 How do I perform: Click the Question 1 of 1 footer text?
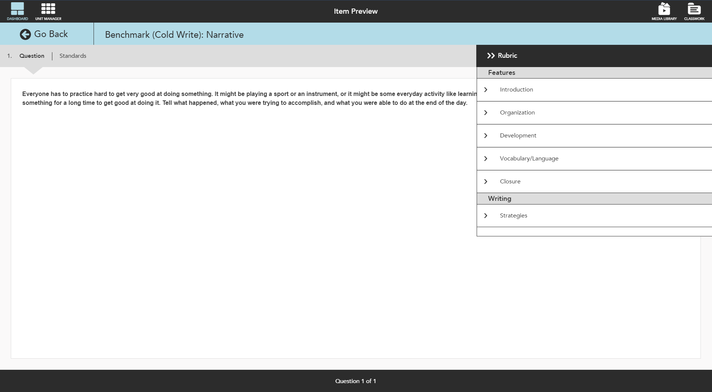(356, 381)
